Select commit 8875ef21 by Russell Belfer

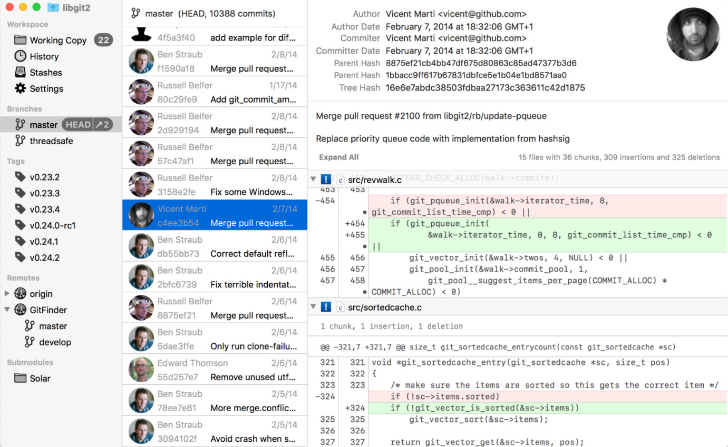(215, 308)
